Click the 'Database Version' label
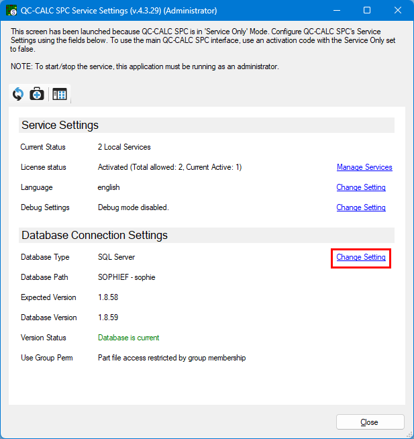The image size is (414, 439). [x=49, y=318]
